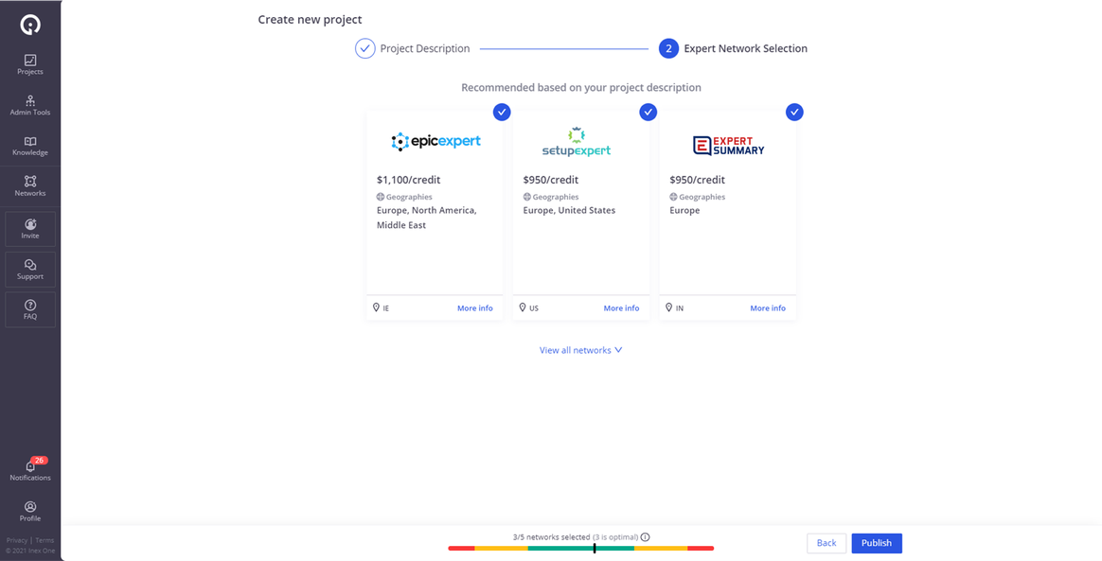Click the info icon next to optimal count
Viewport: 1102px width, 561px height.
click(x=645, y=536)
